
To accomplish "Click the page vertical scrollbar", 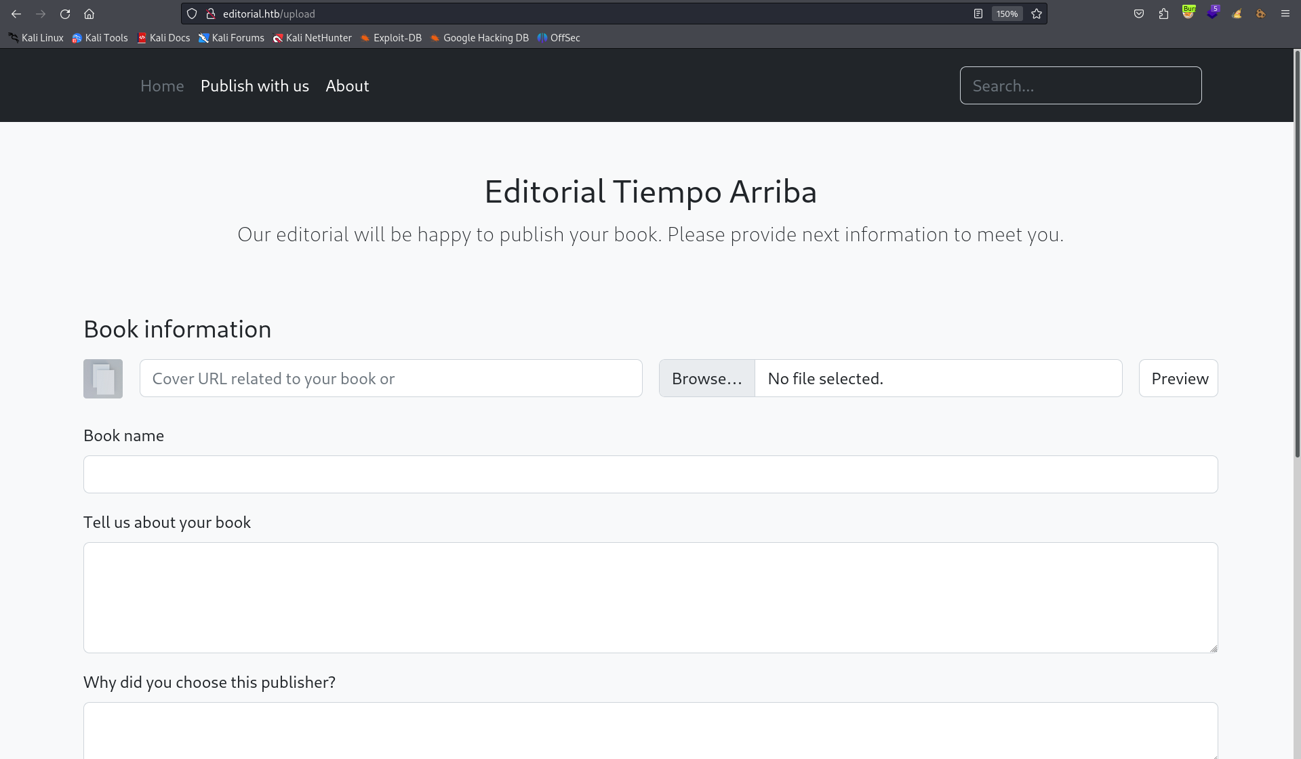I will pos(1297,254).
